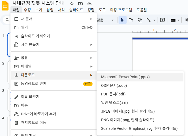This screenshot has width=188, height=136.
Task: Expand the 다운로드 submenu arrow
Action: [x=91, y=75]
